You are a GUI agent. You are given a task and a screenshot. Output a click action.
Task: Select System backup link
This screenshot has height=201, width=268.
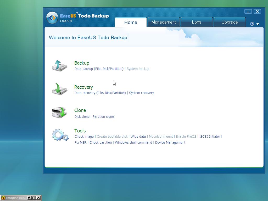tap(138, 69)
